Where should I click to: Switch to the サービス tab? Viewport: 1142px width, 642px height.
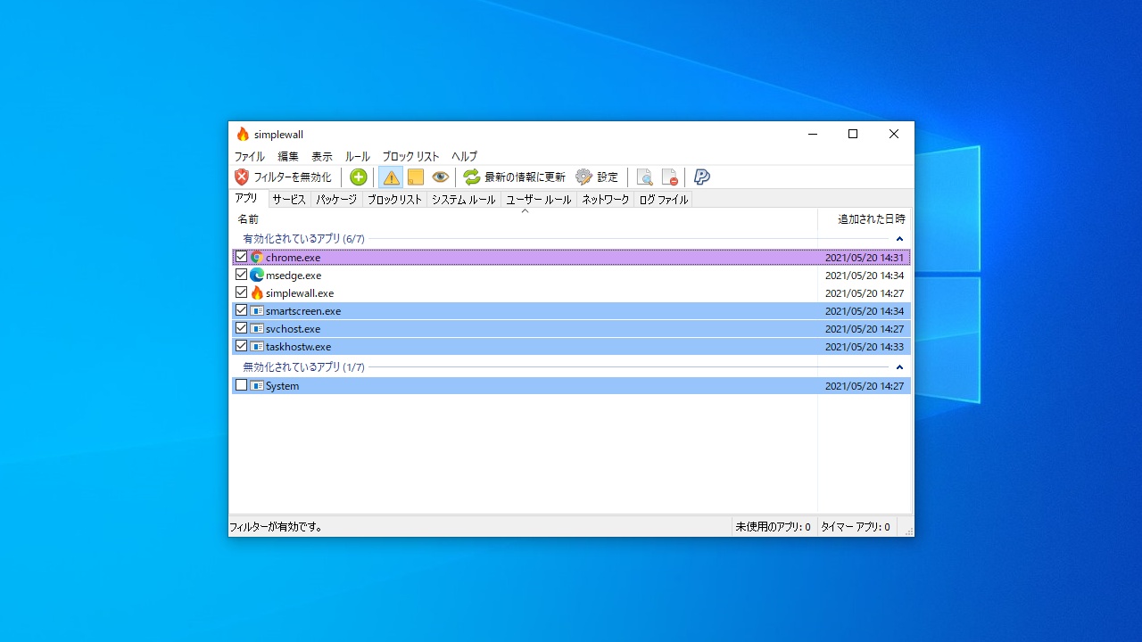pos(289,200)
